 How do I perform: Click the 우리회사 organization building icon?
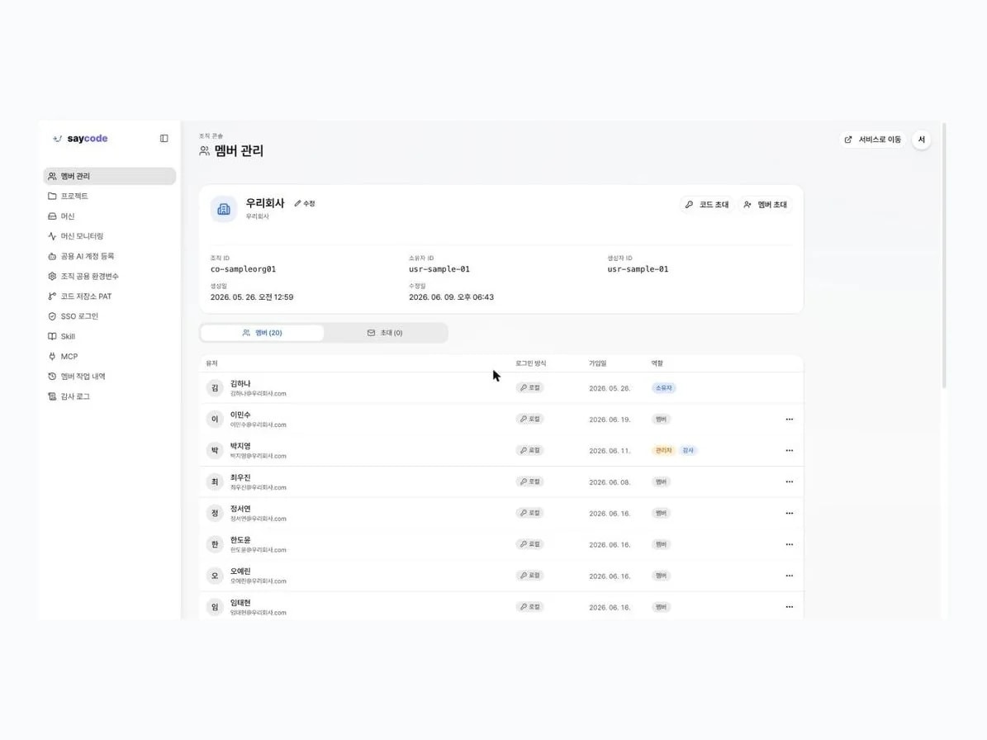click(224, 210)
